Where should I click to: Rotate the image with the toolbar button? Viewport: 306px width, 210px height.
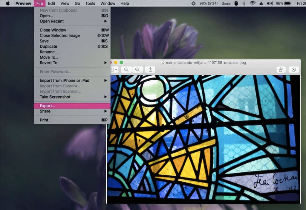[281, 69]
